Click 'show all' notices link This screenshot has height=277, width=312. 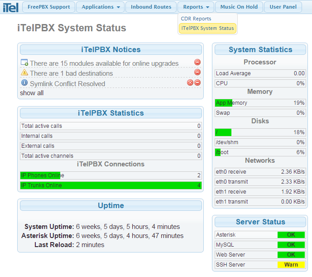(x=32, y=93)
